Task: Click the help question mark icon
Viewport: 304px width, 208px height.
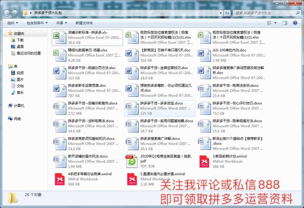Action: 295,23
